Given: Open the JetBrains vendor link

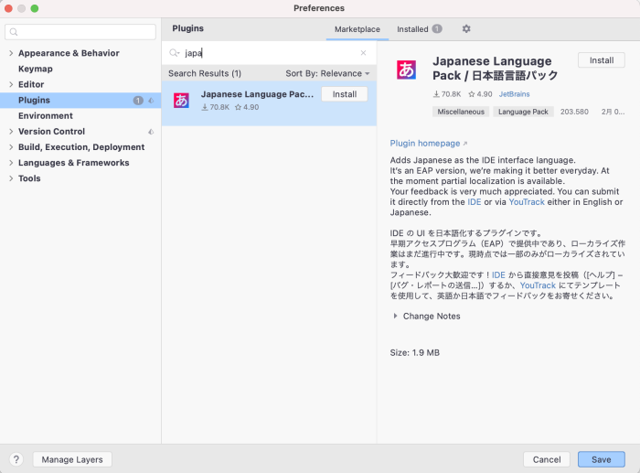Looking at the screenshot, I should coord(514,94).
